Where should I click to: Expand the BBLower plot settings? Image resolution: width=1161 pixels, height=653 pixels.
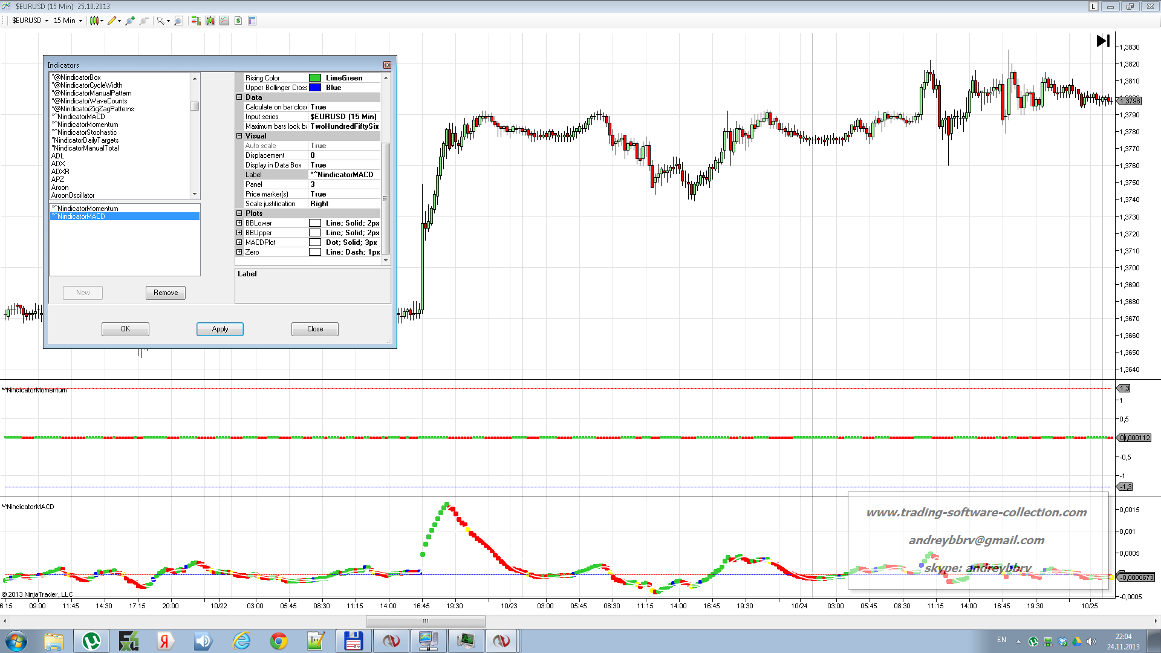tap(239, 223)
